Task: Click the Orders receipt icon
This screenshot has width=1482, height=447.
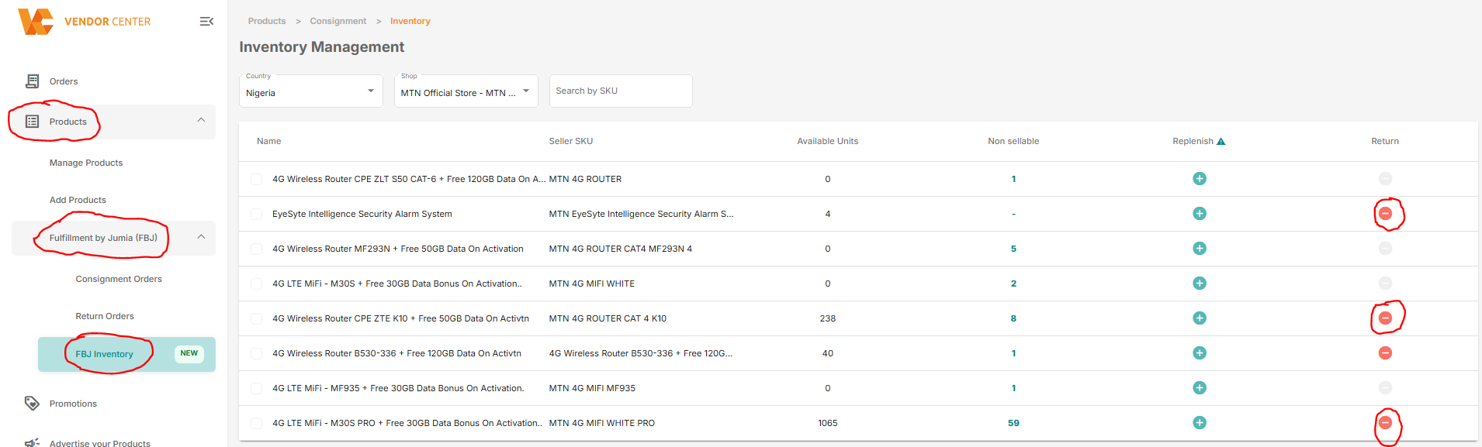Action: click(x=32, y=81)
